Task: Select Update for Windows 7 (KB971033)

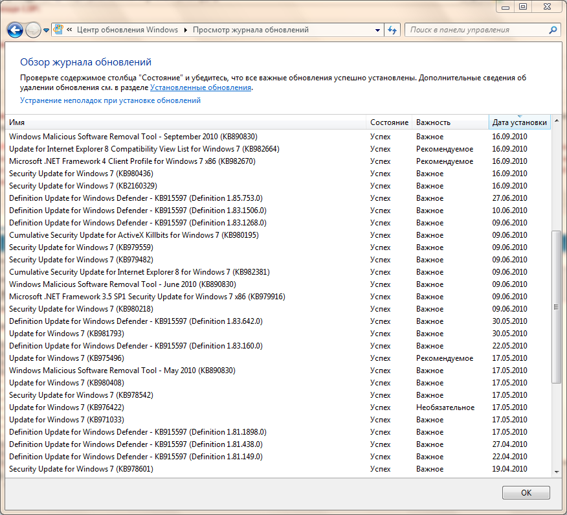Action: (x=278, y=420)
